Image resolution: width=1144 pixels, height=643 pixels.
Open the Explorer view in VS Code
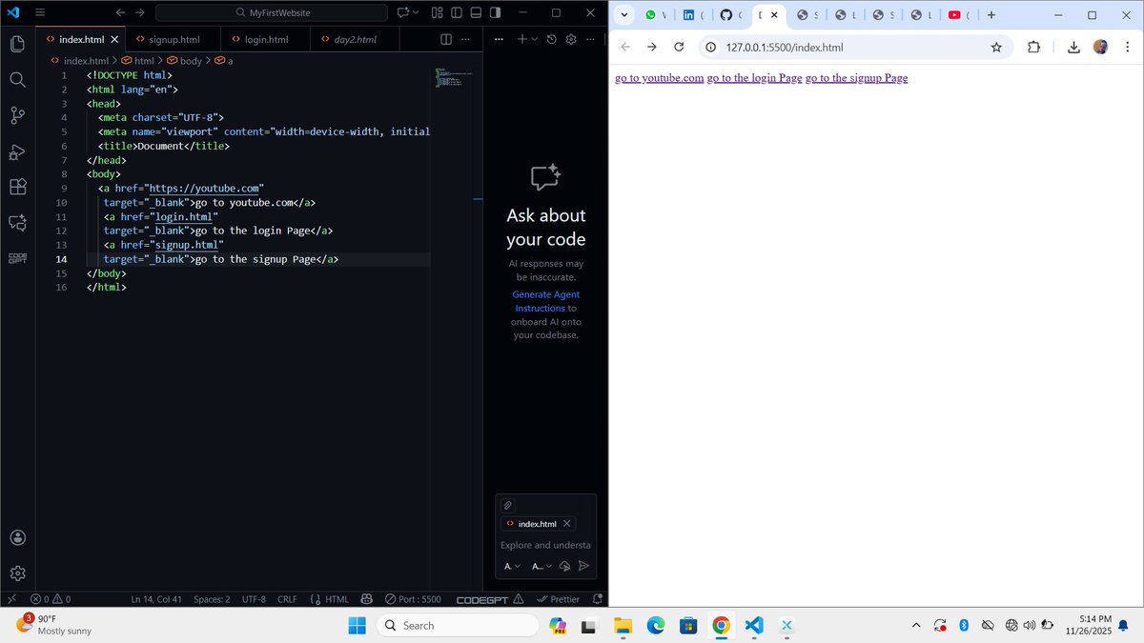pos(17,43)
